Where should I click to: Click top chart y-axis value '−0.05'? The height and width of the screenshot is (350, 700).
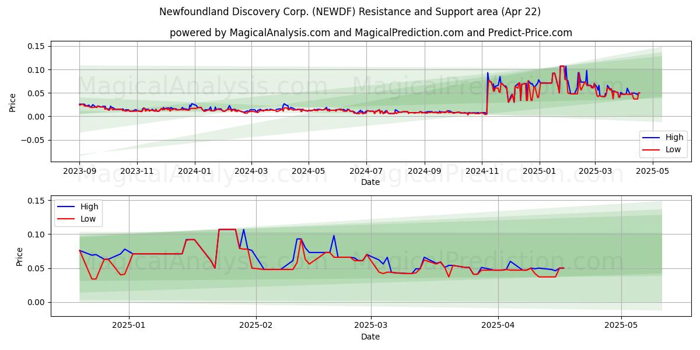click(34, 140)
